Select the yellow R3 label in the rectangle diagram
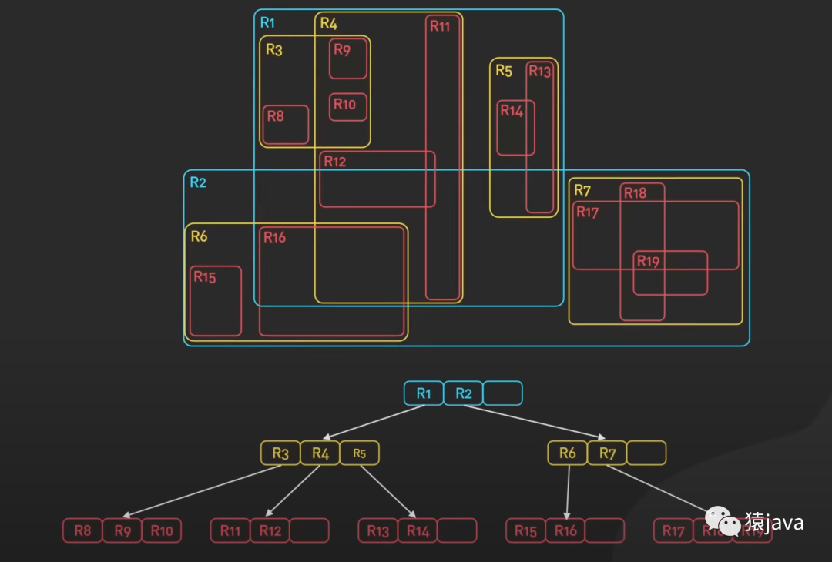Image resolution: width=832 pixels, height=562 pixels. click(273, 50)
